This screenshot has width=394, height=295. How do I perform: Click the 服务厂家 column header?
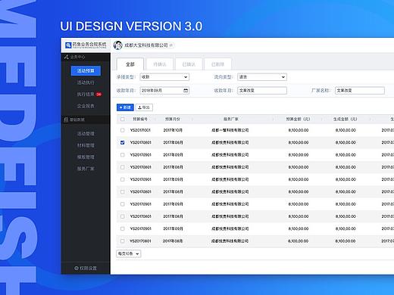pos(230,119)
